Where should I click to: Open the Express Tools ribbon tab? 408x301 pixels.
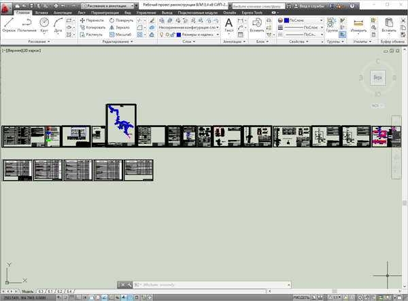[x=252, y=12]
